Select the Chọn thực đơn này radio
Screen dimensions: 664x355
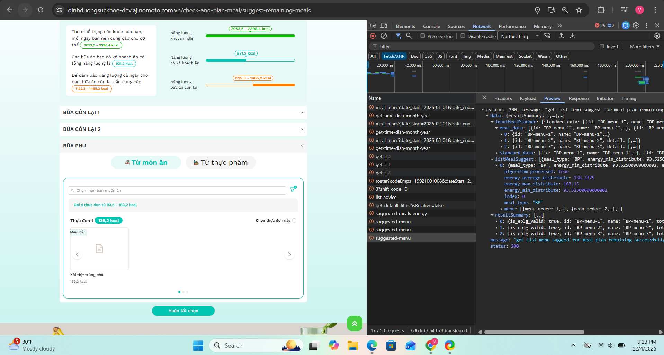294,221
